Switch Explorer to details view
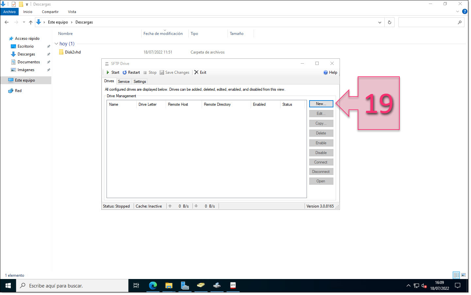This screenshot has width=471, height=295. pos(456,275)
